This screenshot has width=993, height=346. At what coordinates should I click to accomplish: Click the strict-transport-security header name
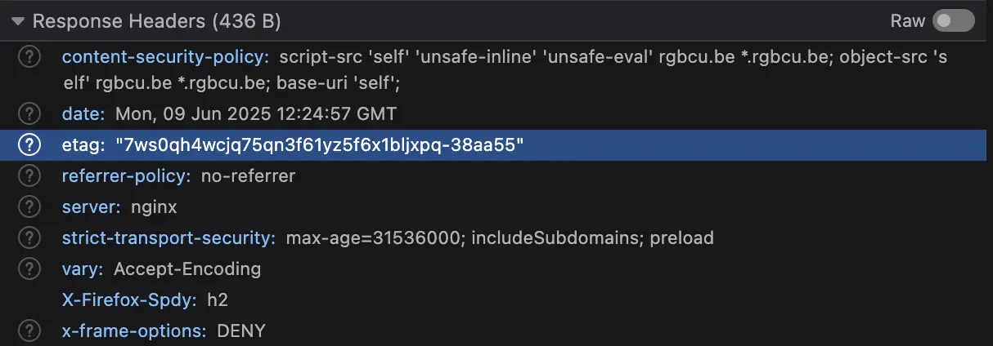pos(169,238)
